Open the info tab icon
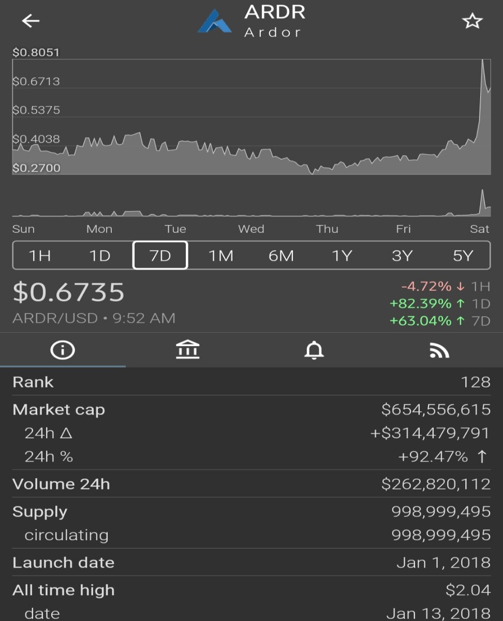This screenshot has height=621, width=503. coord(63,350)
